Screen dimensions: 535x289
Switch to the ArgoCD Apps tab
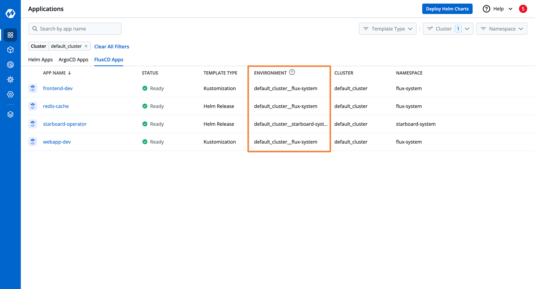coord(74,59)
